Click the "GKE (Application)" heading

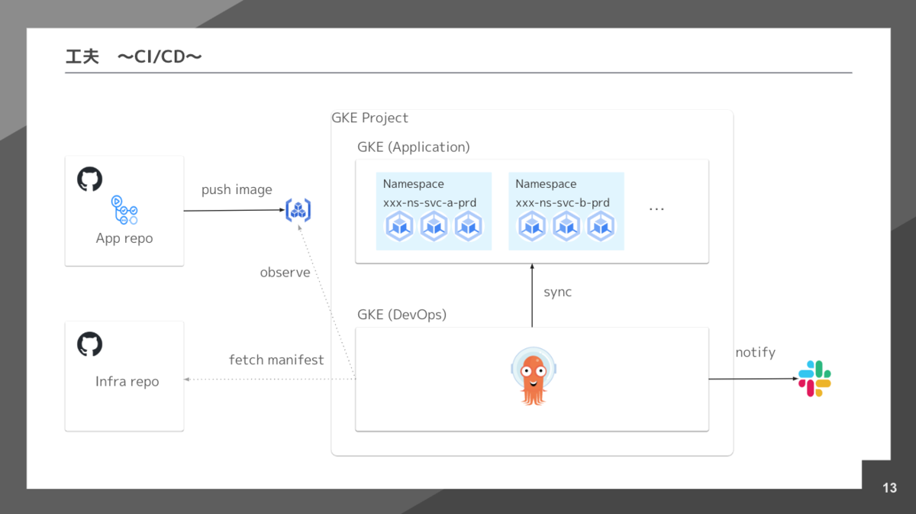414,147
